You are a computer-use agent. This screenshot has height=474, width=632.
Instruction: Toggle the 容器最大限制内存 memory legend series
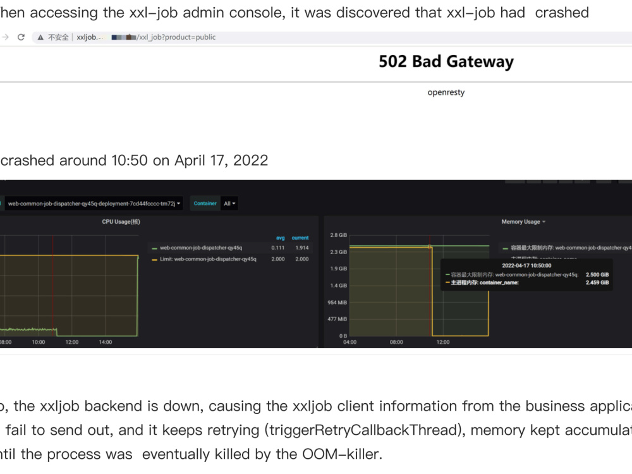point(571,248)
